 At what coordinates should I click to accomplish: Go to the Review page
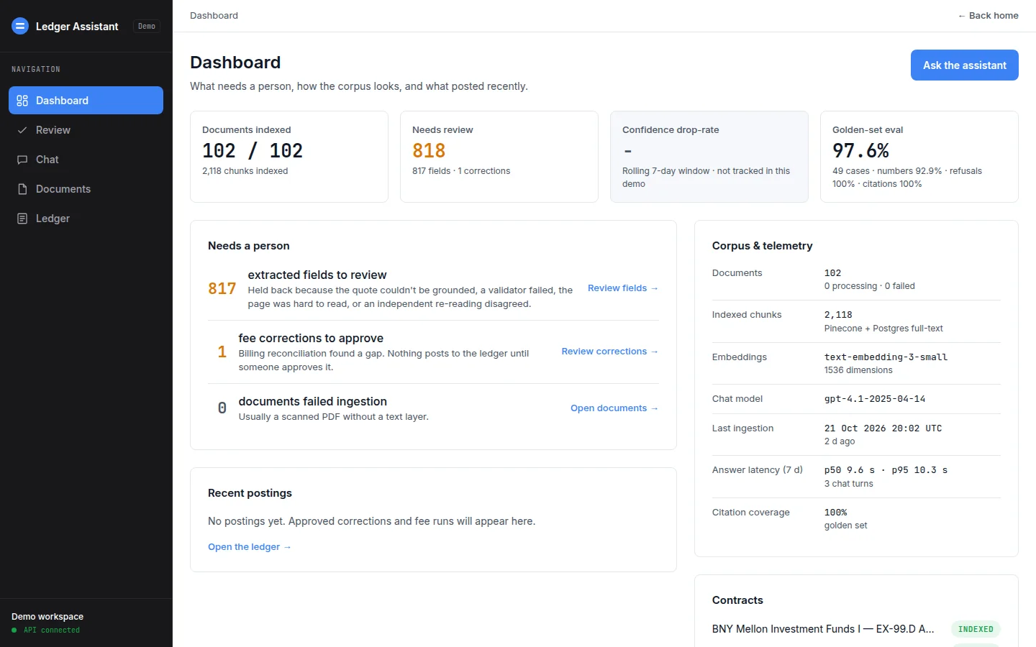pyautogui.click(x=86, y=130)
